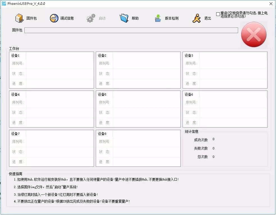Close the PhoenixUSBPro window

271,3
